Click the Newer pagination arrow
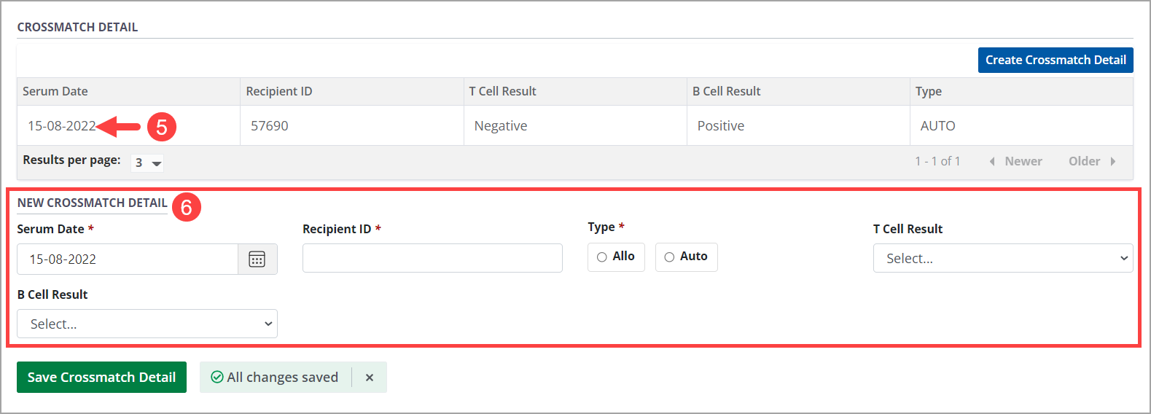Viewport: 1151px width, 414px height. 992,162
